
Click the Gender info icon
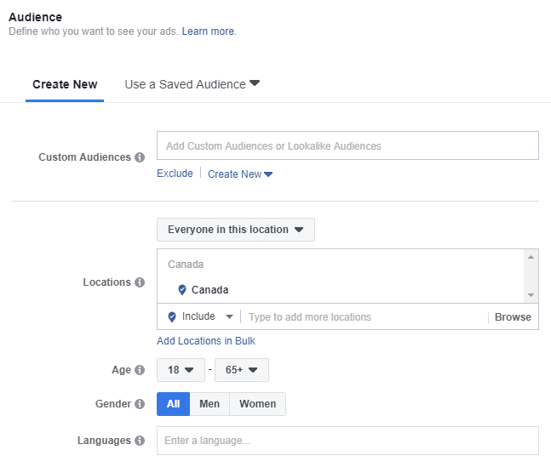coord(140,404)
